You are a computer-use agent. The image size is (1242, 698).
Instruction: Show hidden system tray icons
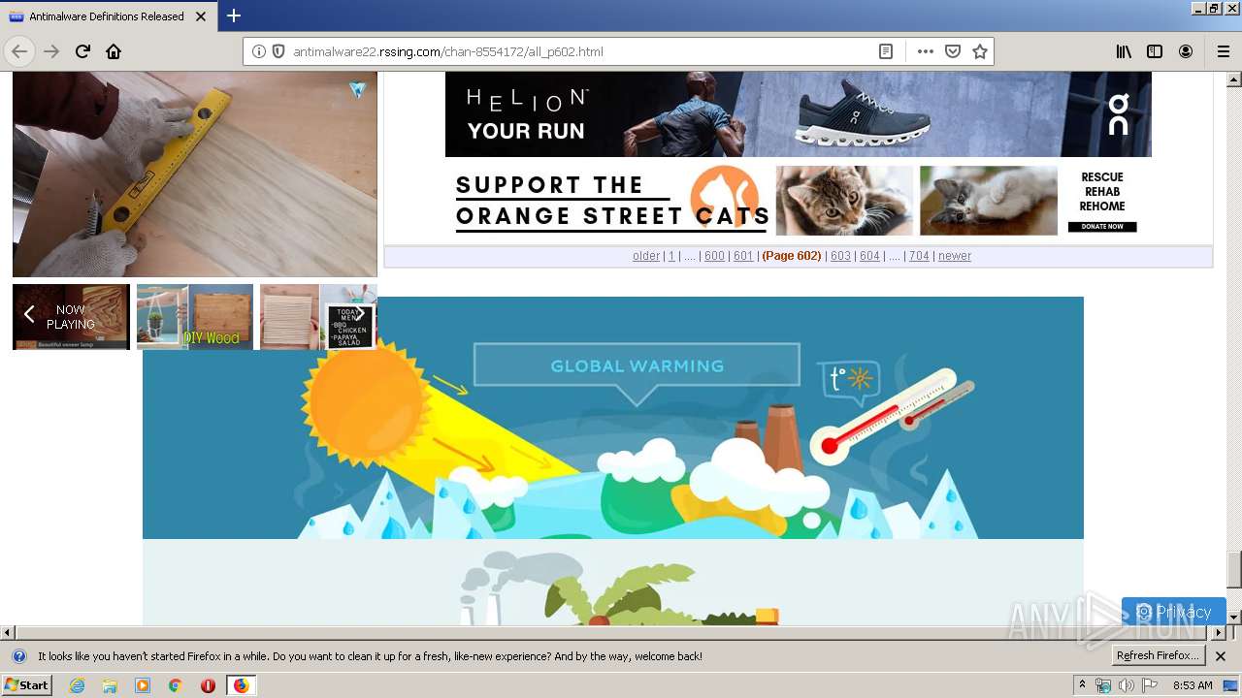pyautogui.click(x=1082, y=685)
